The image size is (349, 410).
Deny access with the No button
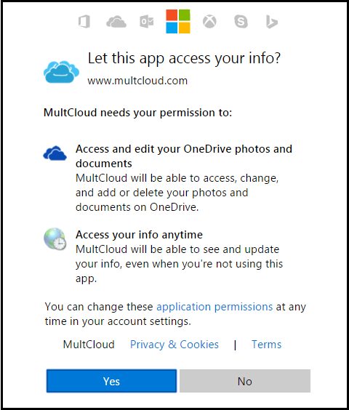[245, 381]
